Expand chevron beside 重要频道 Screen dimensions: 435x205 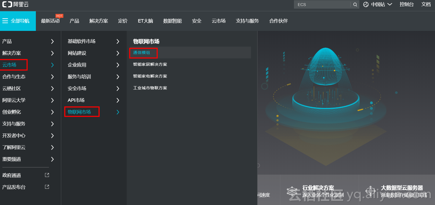52,159
